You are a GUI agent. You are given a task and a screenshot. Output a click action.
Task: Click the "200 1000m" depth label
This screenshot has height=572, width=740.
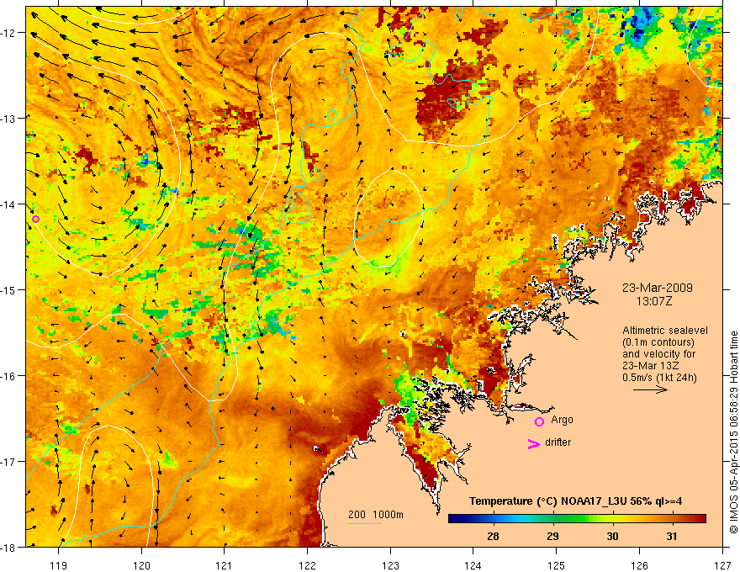376,515
